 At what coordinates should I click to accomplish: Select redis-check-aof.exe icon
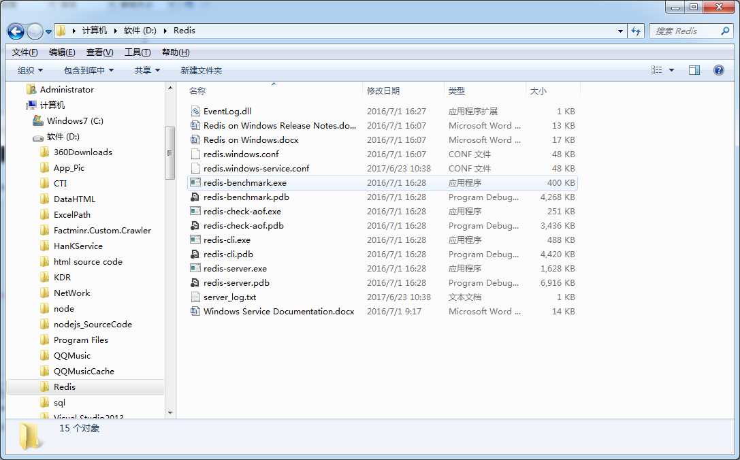point(195,212)
